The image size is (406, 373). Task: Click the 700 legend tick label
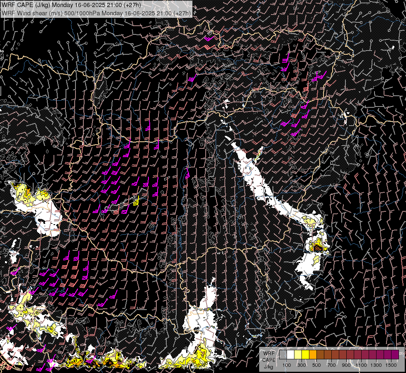[x=331, y=365]
